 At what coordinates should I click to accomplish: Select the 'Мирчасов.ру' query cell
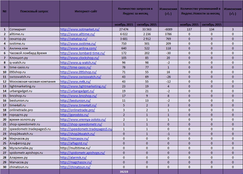point(34,138)
